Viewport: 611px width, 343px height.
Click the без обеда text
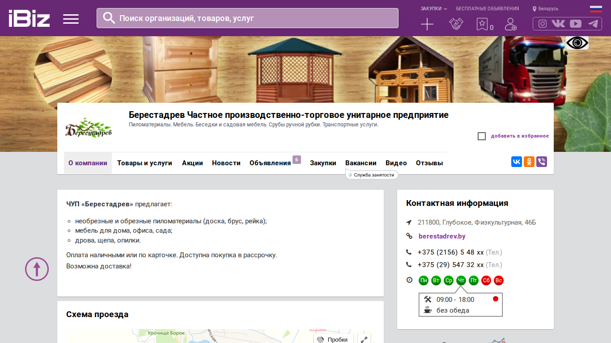pyautogui.click(x=453, y=310)
